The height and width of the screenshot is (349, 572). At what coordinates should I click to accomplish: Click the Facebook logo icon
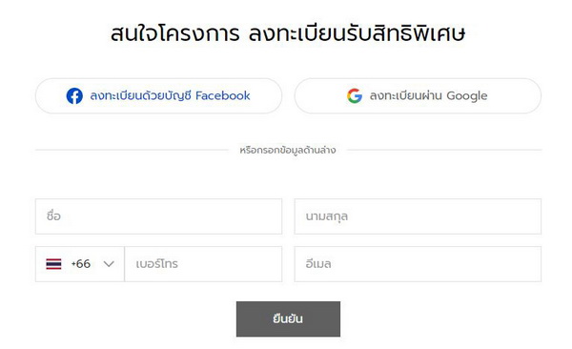pyautogui.click(x=74, y=96)
